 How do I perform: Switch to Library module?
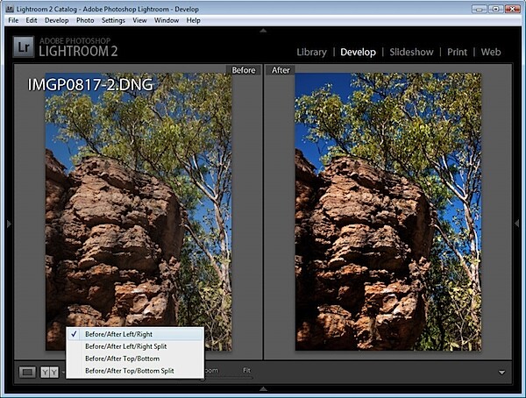coord(311,52)
